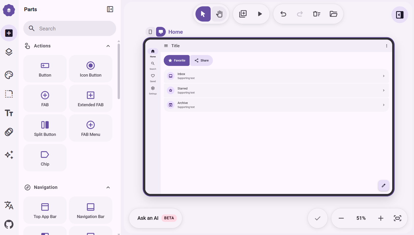
Task: Select Search in canvas navigation rail
Action: tap(153, 66)
